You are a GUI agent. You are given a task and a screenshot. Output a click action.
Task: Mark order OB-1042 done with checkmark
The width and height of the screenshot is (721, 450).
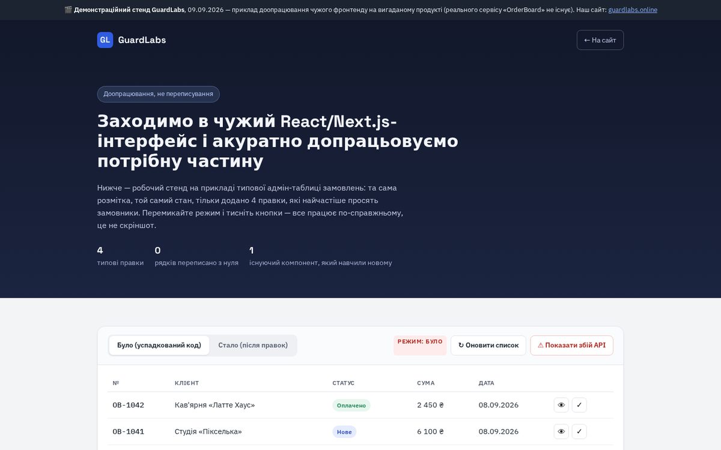pos(579,405)
